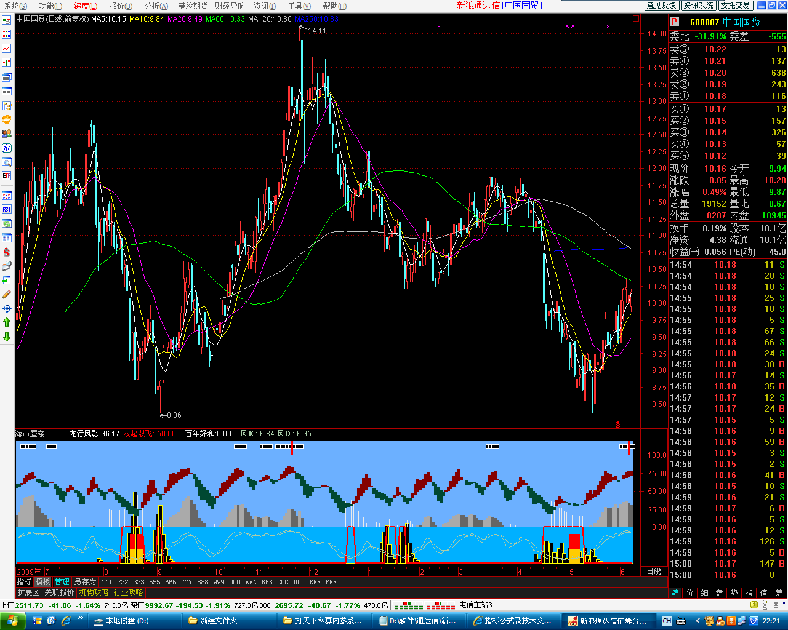
Task: Click the green down arrow icon
Action: point(7,337)
